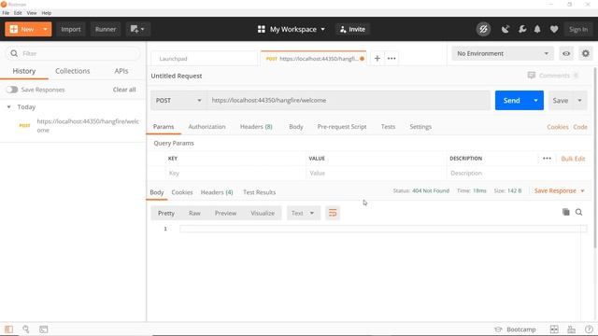Open manage environments gear icon
598x336 pixels.
[586, 54]
